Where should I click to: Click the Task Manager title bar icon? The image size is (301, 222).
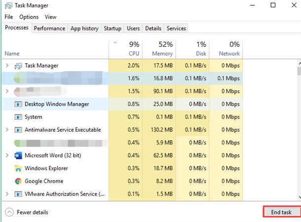tap(8, 6)
